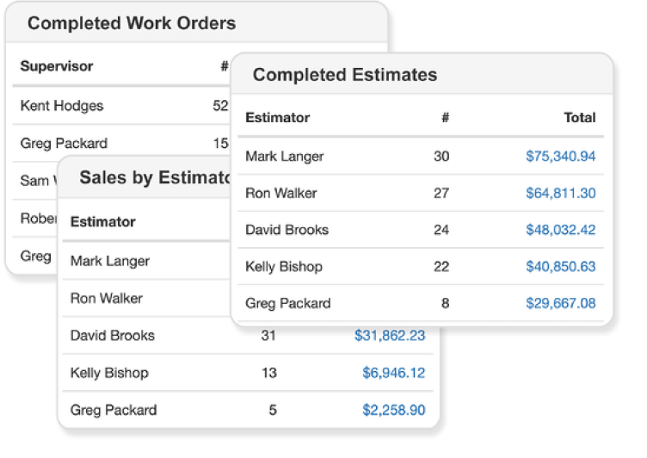This screenshot has width=647, height=458.
Task: Sort Completed Estimates by Estimator header
Action: click(x=277, y=117)
